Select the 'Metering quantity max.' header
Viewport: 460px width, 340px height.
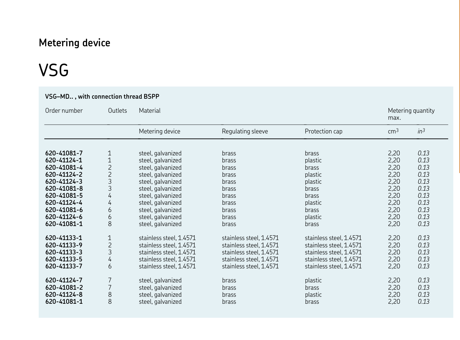point(411,114)
